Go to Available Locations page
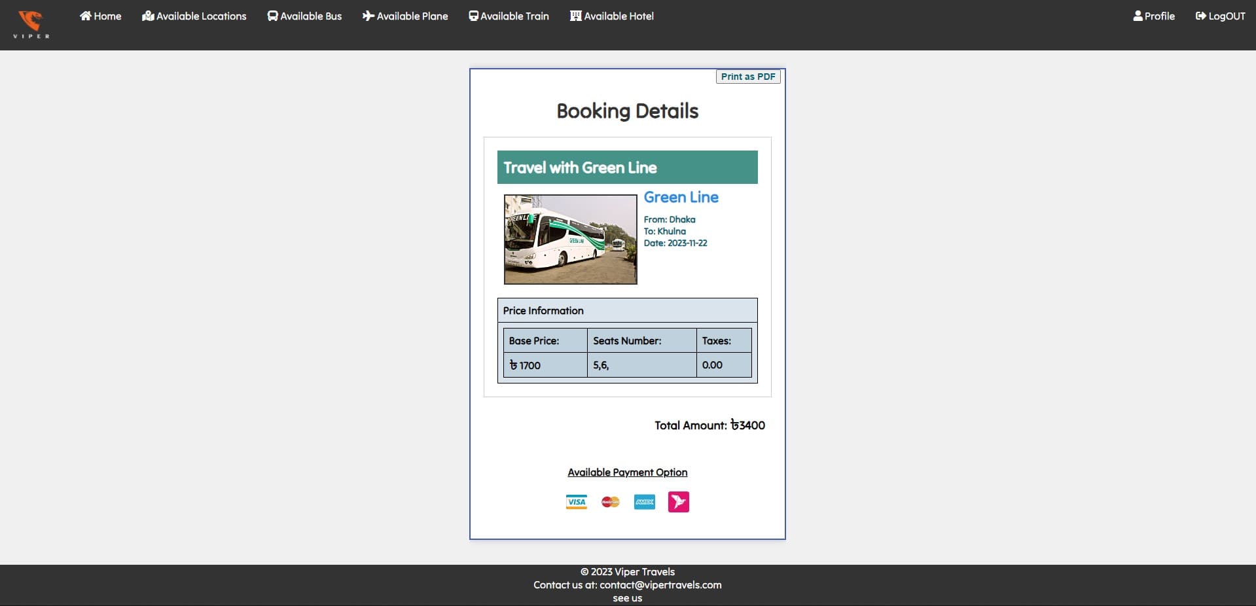1256x606 pixels. [194, 16]
